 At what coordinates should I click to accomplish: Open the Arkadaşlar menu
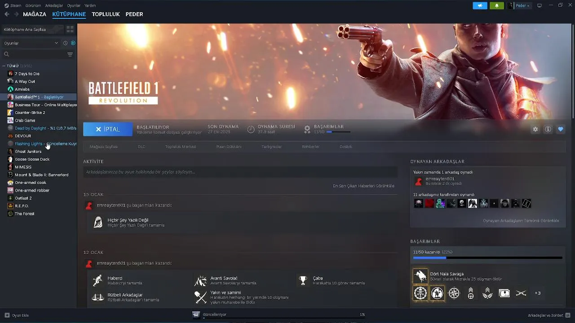[54, 5]
